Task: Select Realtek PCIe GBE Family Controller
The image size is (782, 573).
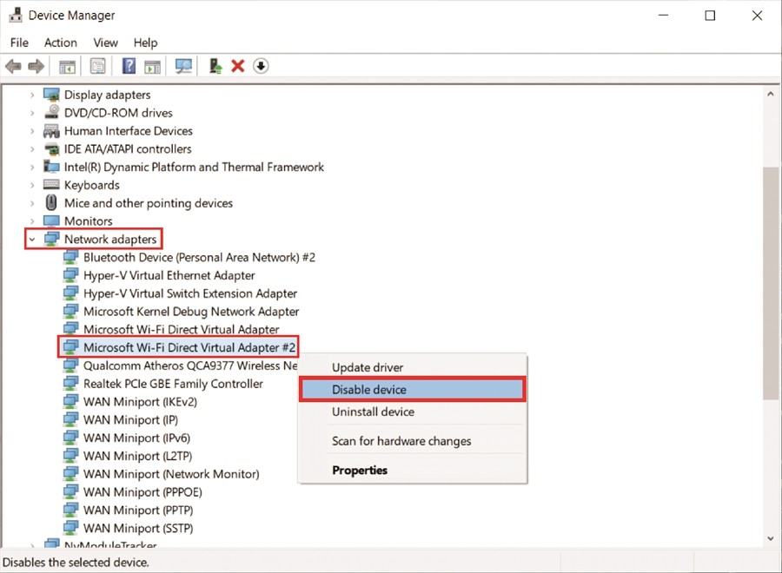Action: 173,383
